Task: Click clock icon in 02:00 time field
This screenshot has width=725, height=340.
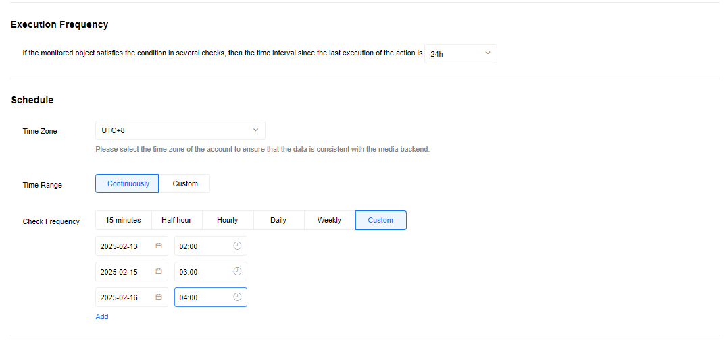Action: 237,246
